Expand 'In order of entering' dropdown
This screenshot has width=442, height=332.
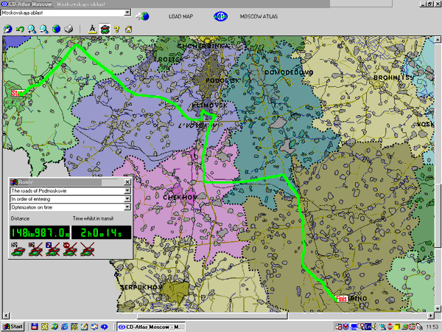click(127, 199)
